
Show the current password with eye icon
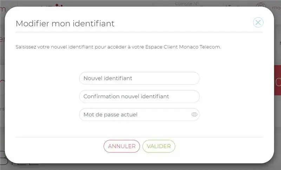(x=194, y=115)
